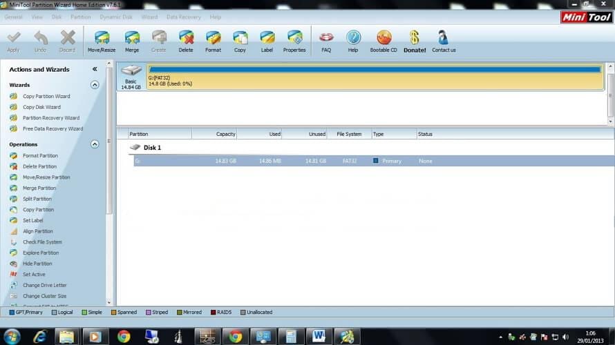This screenshot has width=615, height=345.
Task: Choose Set Label operation
Action: [32, 221]
